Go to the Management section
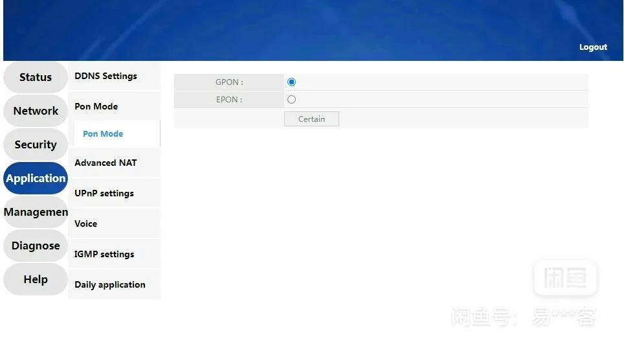Image resolution: width=624 pixels, height=357 pixels. (x=36, y=212)
